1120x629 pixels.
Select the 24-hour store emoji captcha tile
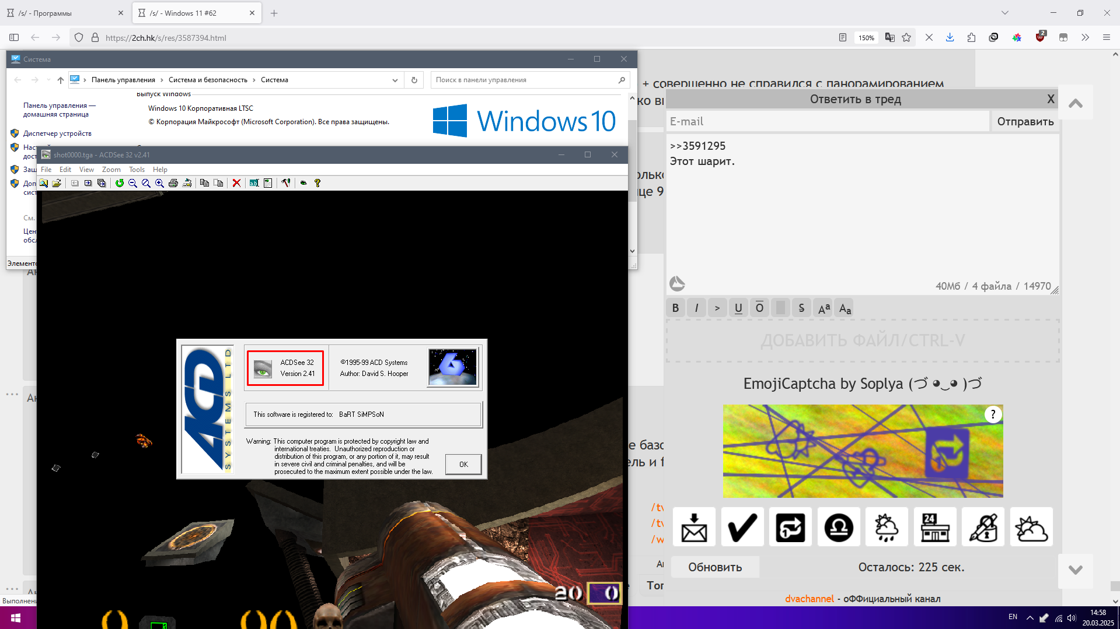coord(935,527)
